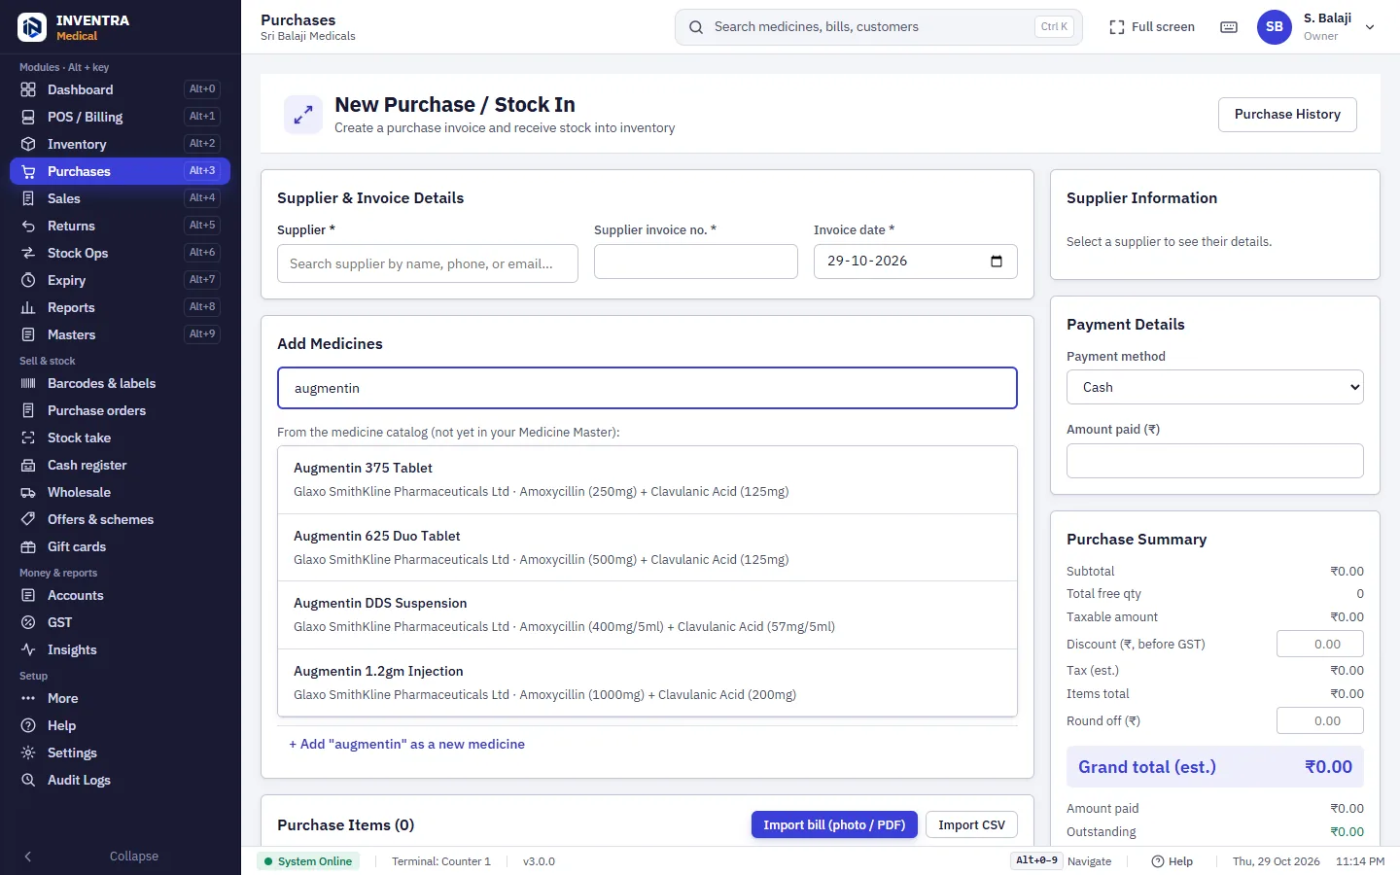Open the invoice date calendar picker
The height and width of the screenshot is (875, 1400).
pos(997,262)
